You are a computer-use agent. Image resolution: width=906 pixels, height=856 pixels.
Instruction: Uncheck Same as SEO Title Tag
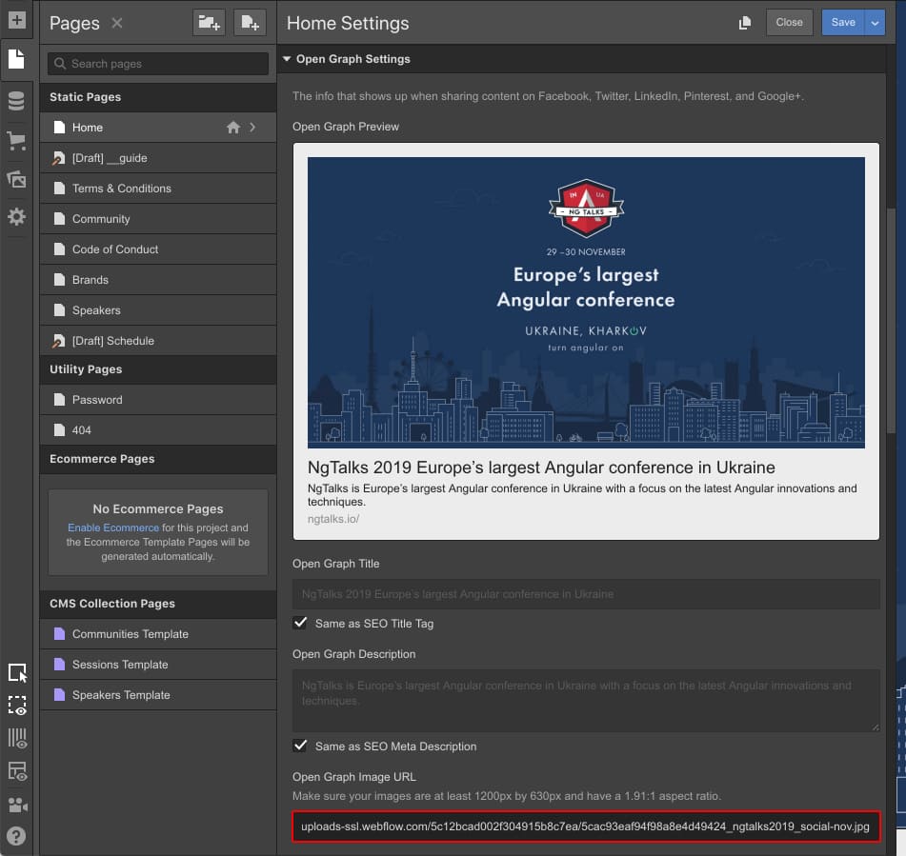(x=300, y=623)
